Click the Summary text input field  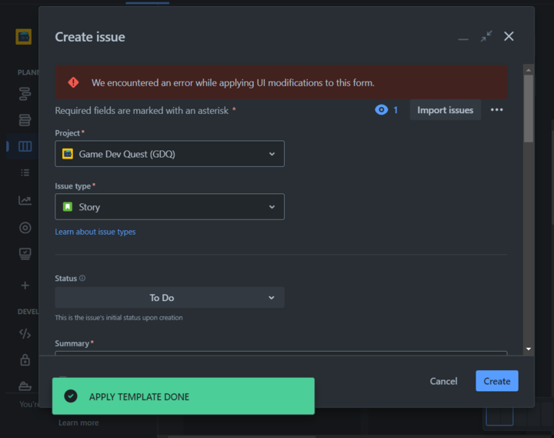click(x=281, y=355)
